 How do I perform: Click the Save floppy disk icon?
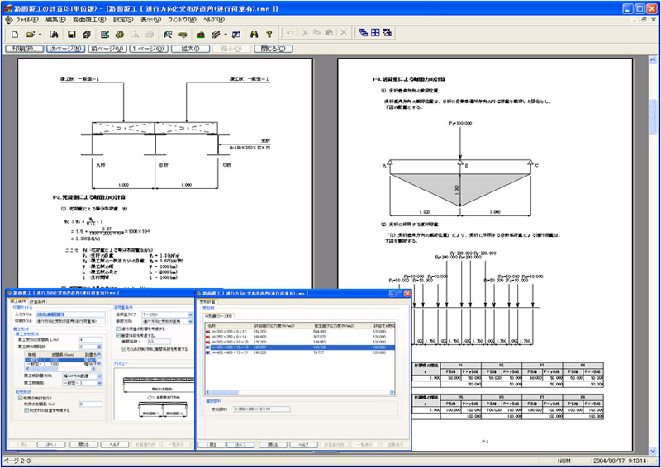[72, 34]
